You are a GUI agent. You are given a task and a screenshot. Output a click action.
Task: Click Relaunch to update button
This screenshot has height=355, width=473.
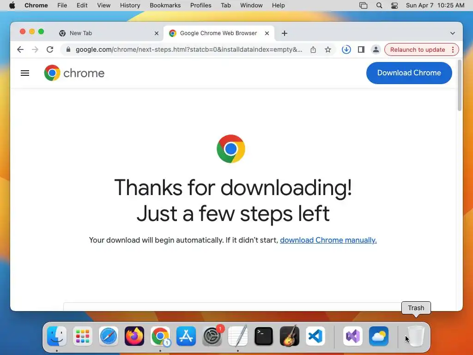(418, 49)
